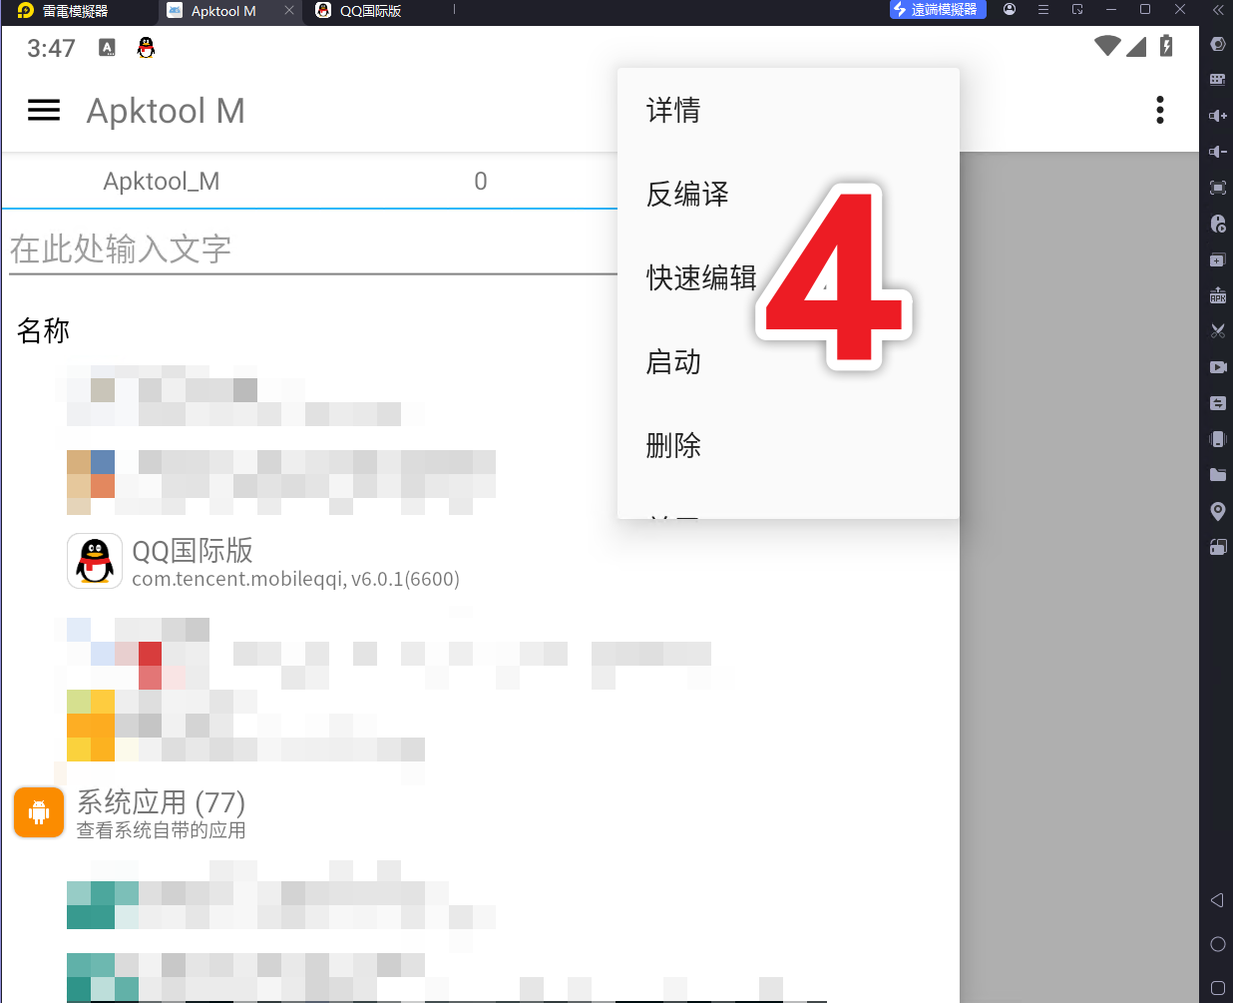This screenshot has width=1233, height=1003.
Task: Click the install APK sidebar icon
Action: pos(1217,295)
